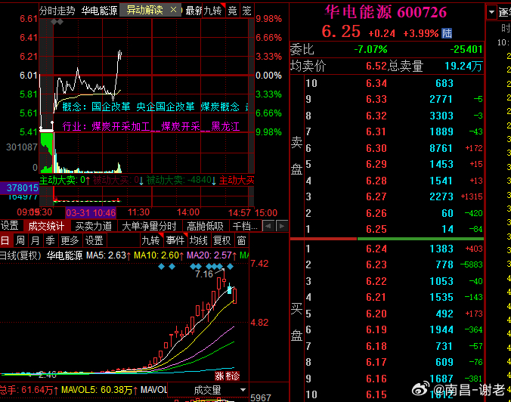Open the 成交量 indicator dropdown
Viewport: 511px width, 402px height.
pos(208,390)
